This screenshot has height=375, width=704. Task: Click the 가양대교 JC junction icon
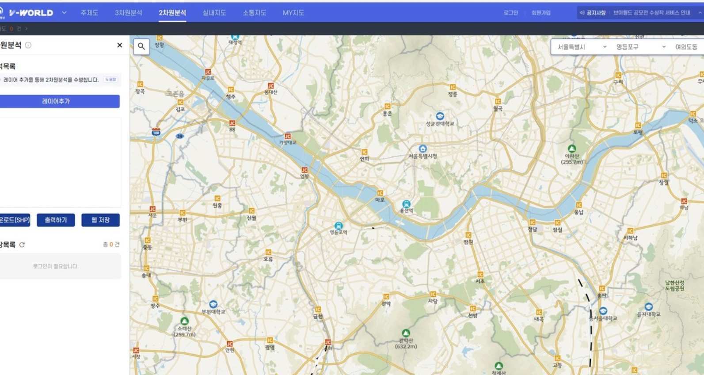[288, 136]
